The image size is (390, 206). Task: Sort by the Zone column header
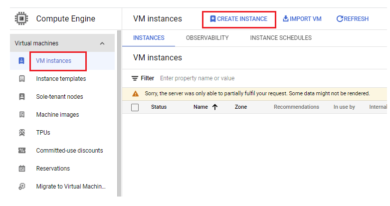(241, 107)
